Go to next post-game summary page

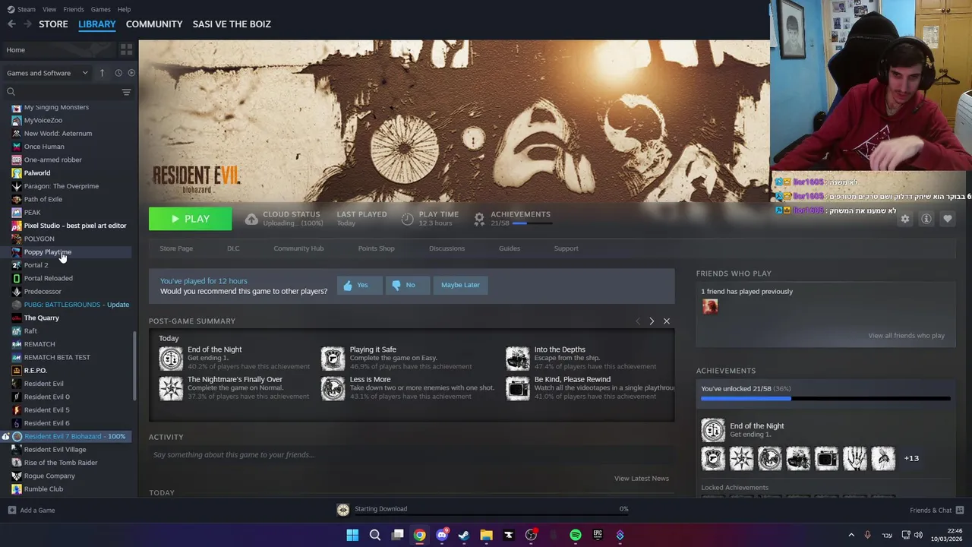point(652,321)
